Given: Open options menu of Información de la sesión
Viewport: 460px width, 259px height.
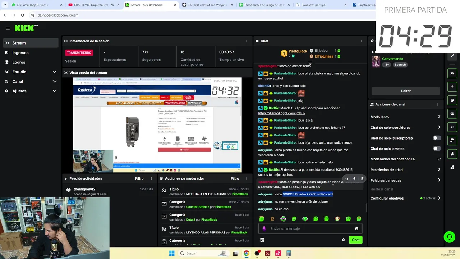Looking at the screenshot, I should tap(247, 41).
